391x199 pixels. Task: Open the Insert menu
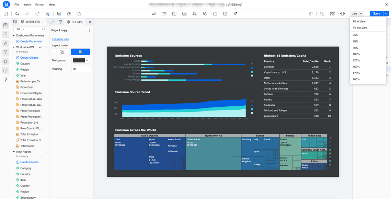coord(27,4)
